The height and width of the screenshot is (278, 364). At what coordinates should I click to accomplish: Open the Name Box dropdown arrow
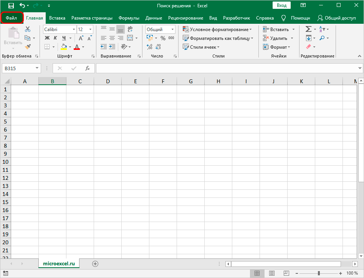click(x=37, y=68)
